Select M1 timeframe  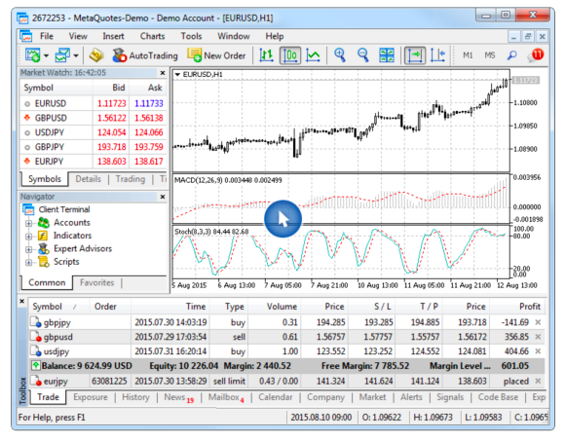pyautogui.click(x=468, y=55)
